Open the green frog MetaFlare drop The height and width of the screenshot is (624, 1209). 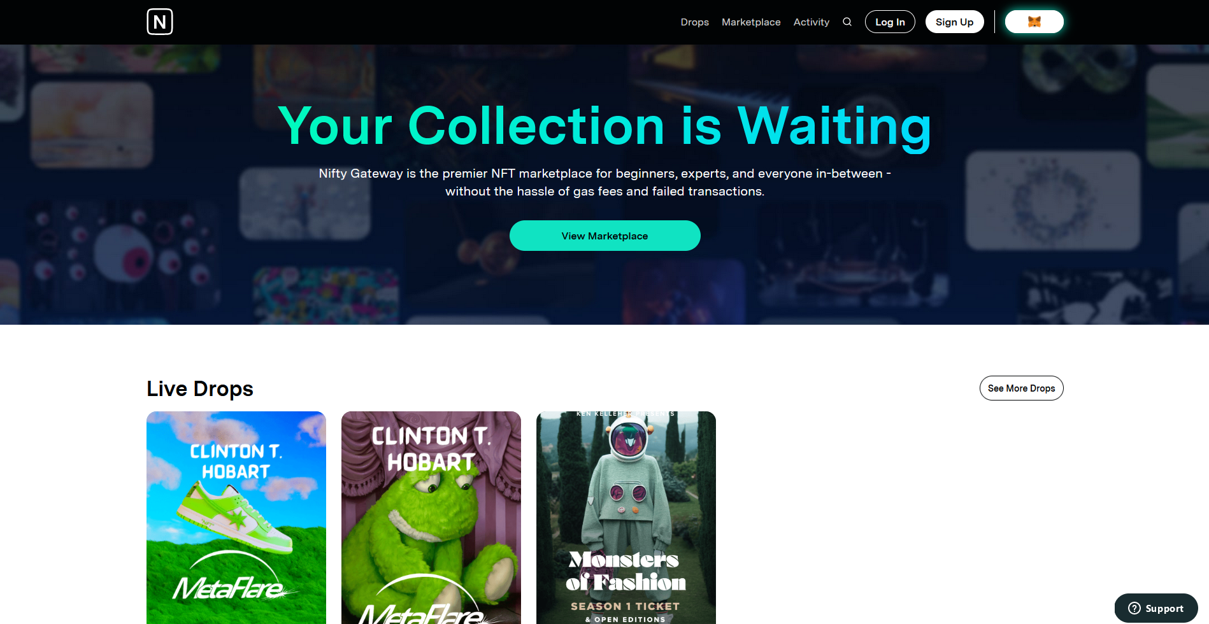(x=431, y=518)
